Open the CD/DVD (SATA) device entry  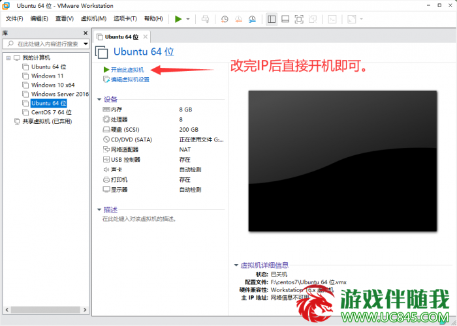click(x=131, y=140)
